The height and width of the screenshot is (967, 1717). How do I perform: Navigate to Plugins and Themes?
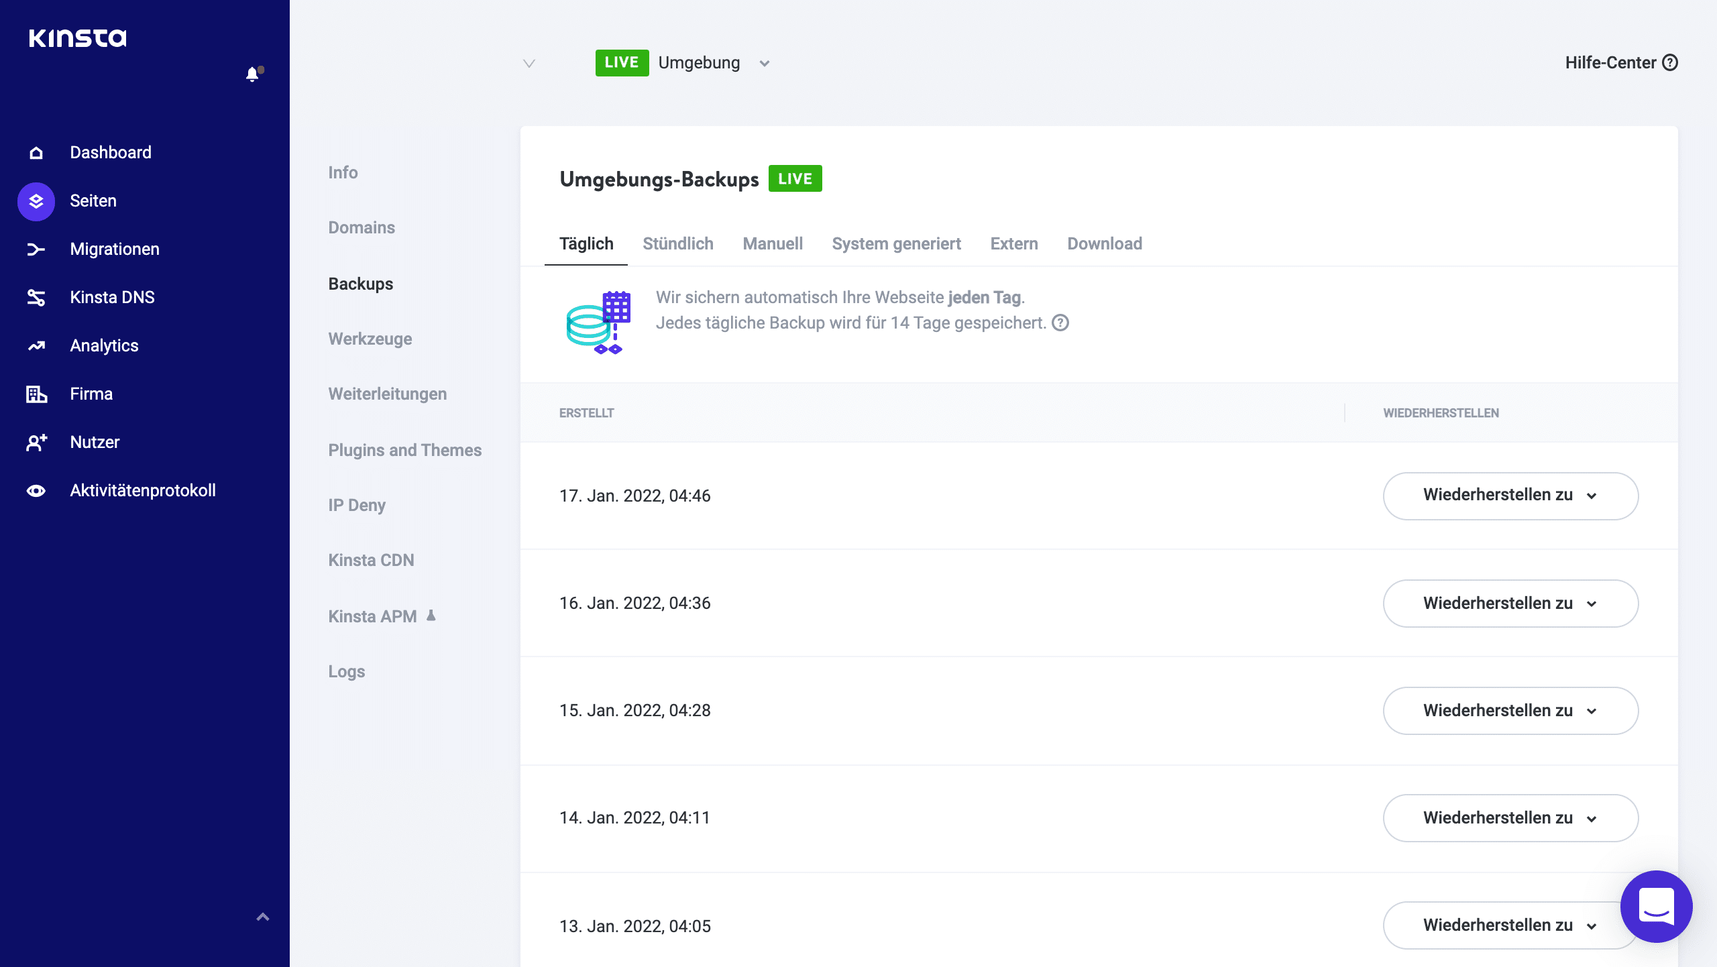click(404, 450)
